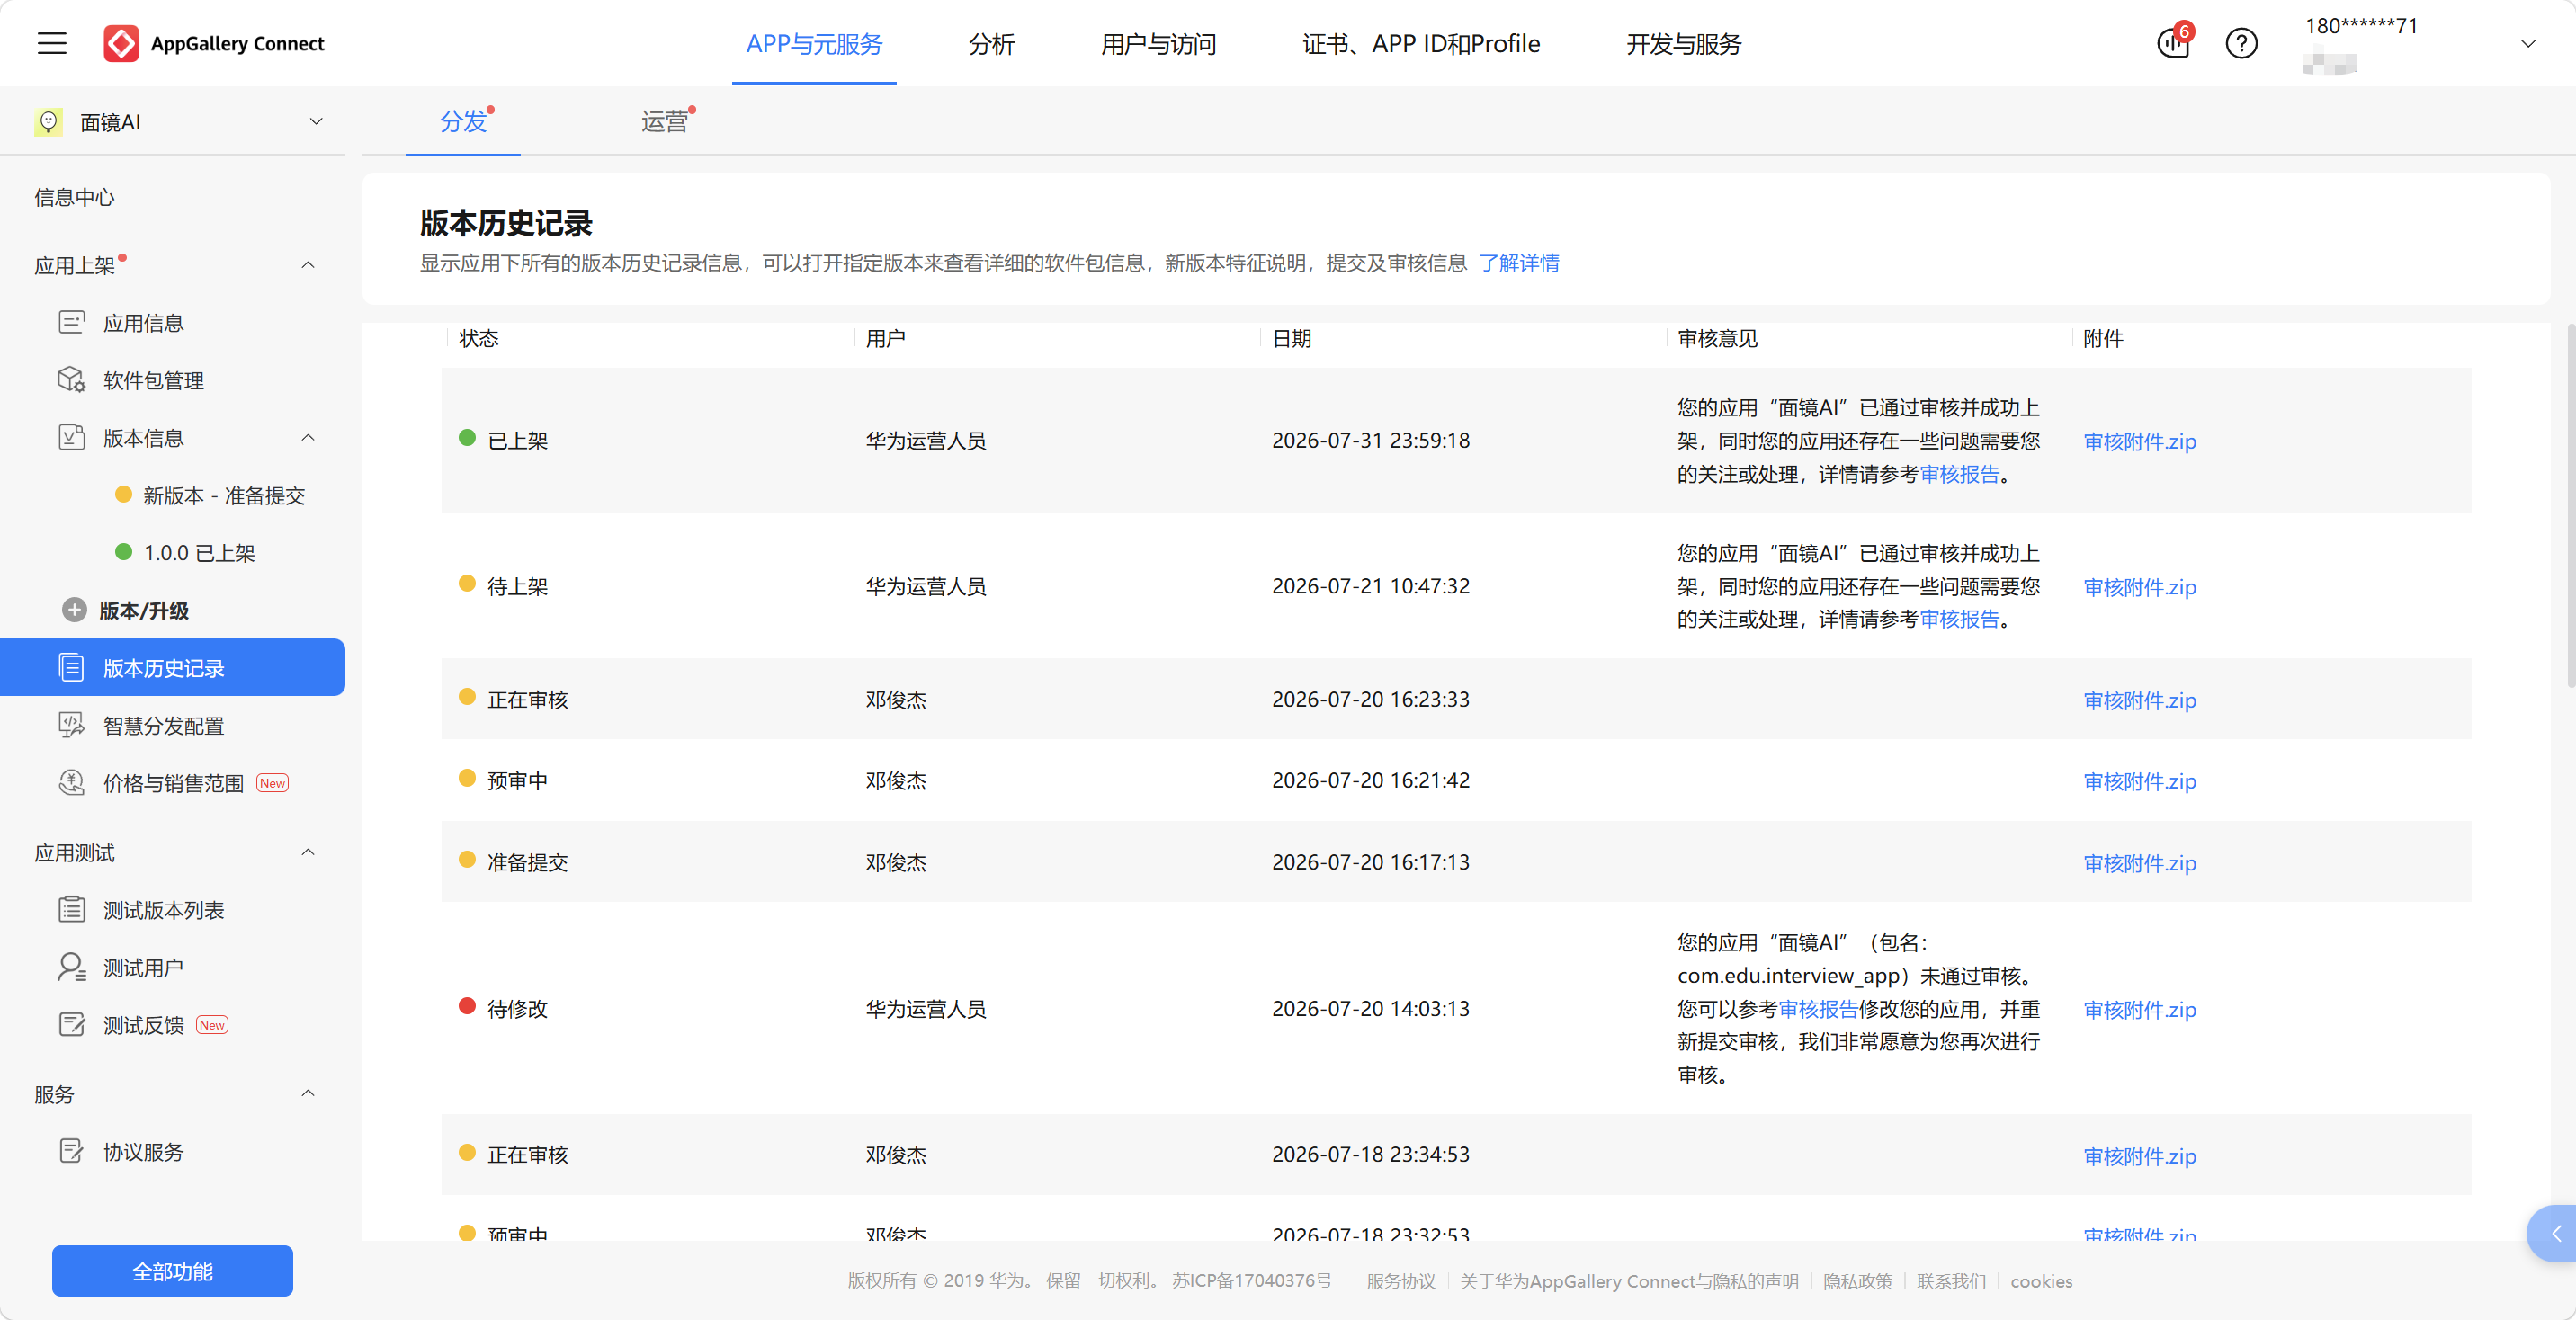The width and height of the screenshot is (2576, 1320).
Task: Collapse the 应用上架 section
Action: click(308, 265)
